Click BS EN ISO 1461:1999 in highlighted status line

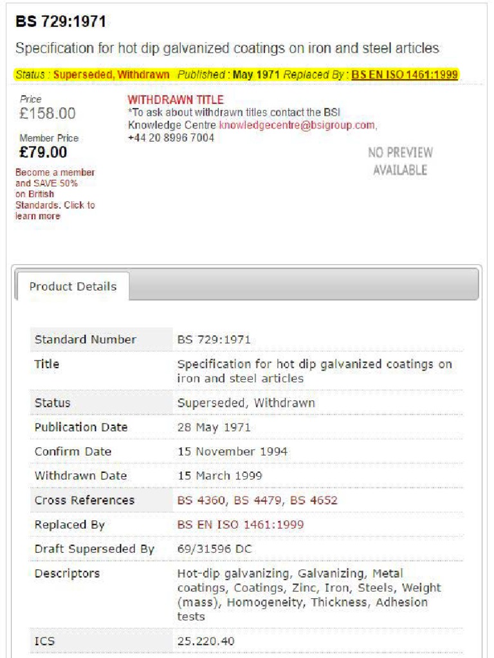pyautogui.click(x=405, y=75)
